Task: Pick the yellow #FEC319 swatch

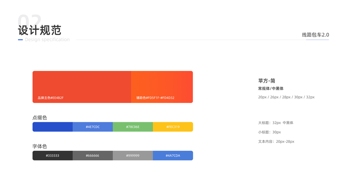Action: coord(173,127)
